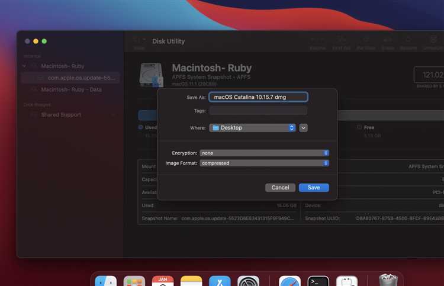The image size is (444, 286).
Task: Click into the Tags field
Action: (258, 111)
